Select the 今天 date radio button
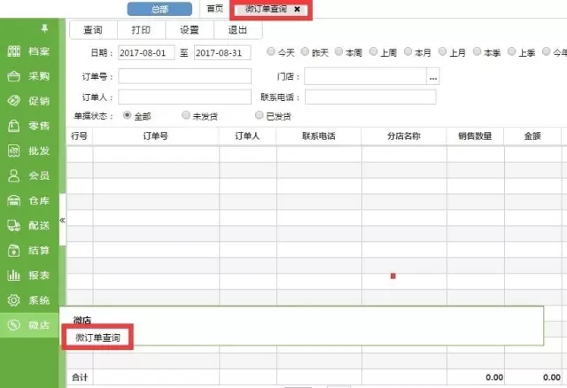The width and height of the screenshot is (567, 388). (x=270, y=51)
